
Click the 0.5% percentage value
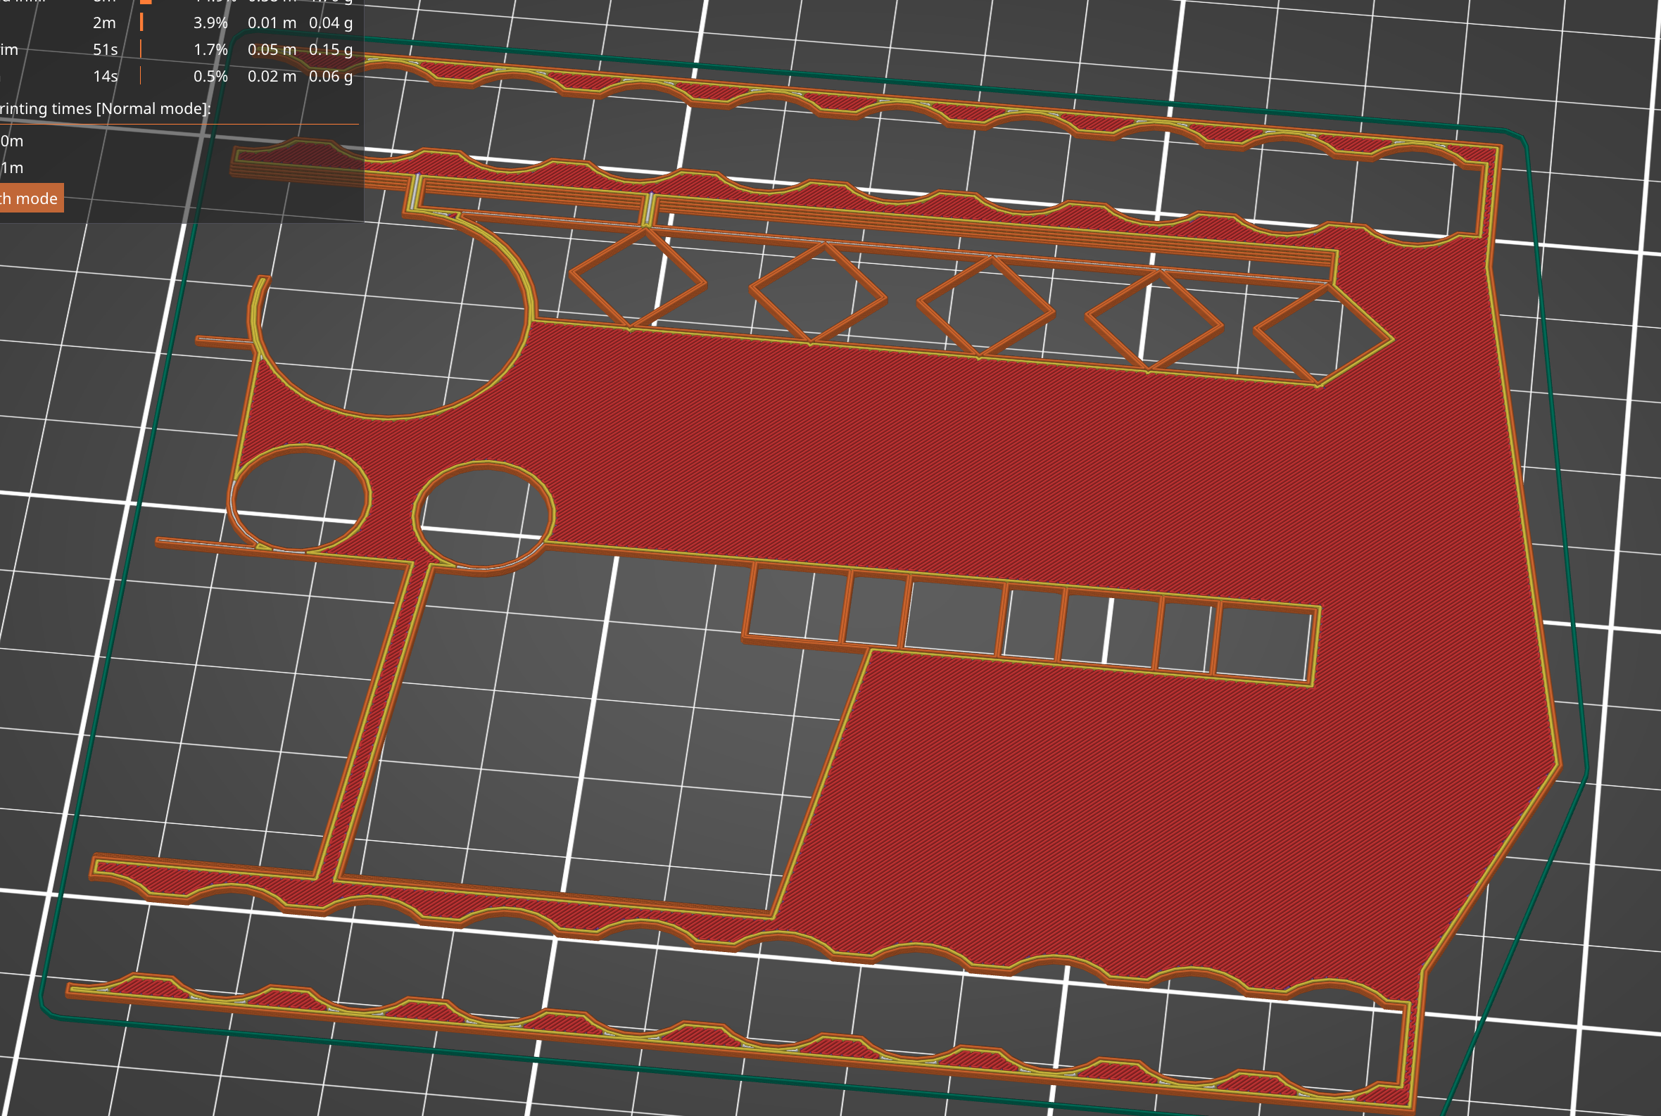point(210,76)
